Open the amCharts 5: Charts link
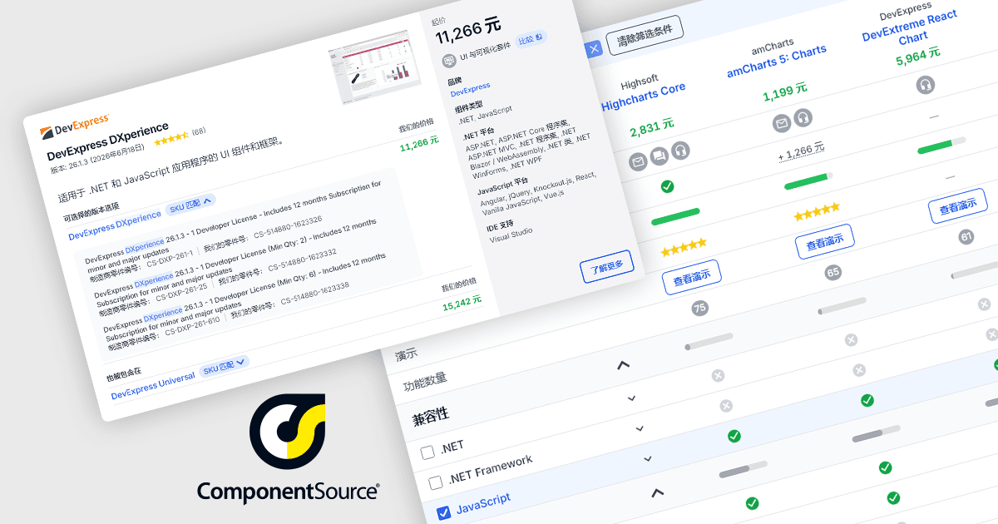This screenshot has width=998, height=524. [x=776, y=62]
